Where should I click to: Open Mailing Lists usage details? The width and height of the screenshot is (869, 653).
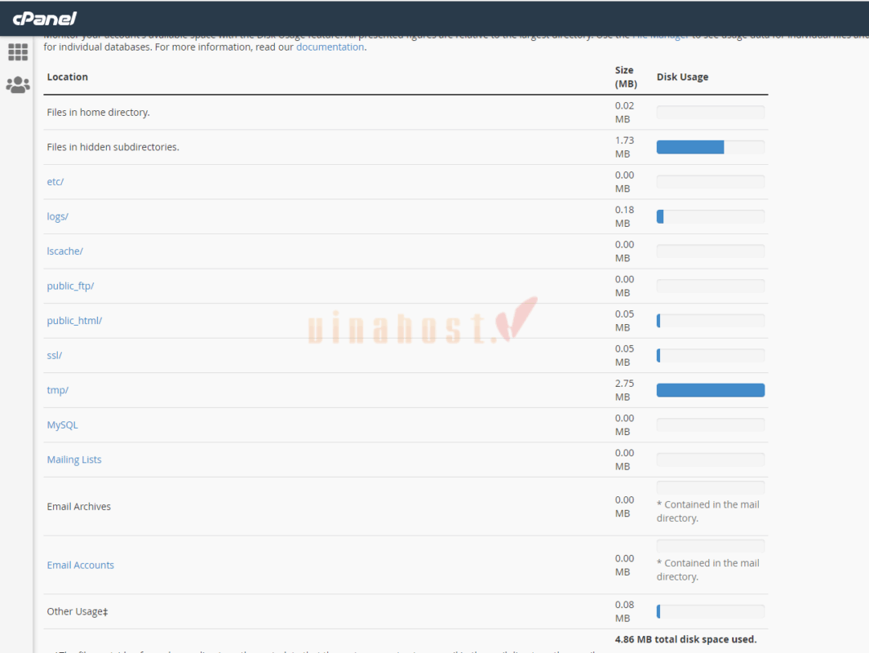[x=73, y=459]
